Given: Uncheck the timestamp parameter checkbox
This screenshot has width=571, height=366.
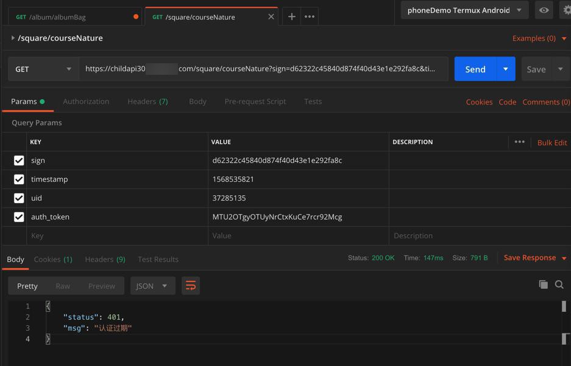Looking at the screenshot, I should click(19, 179).
